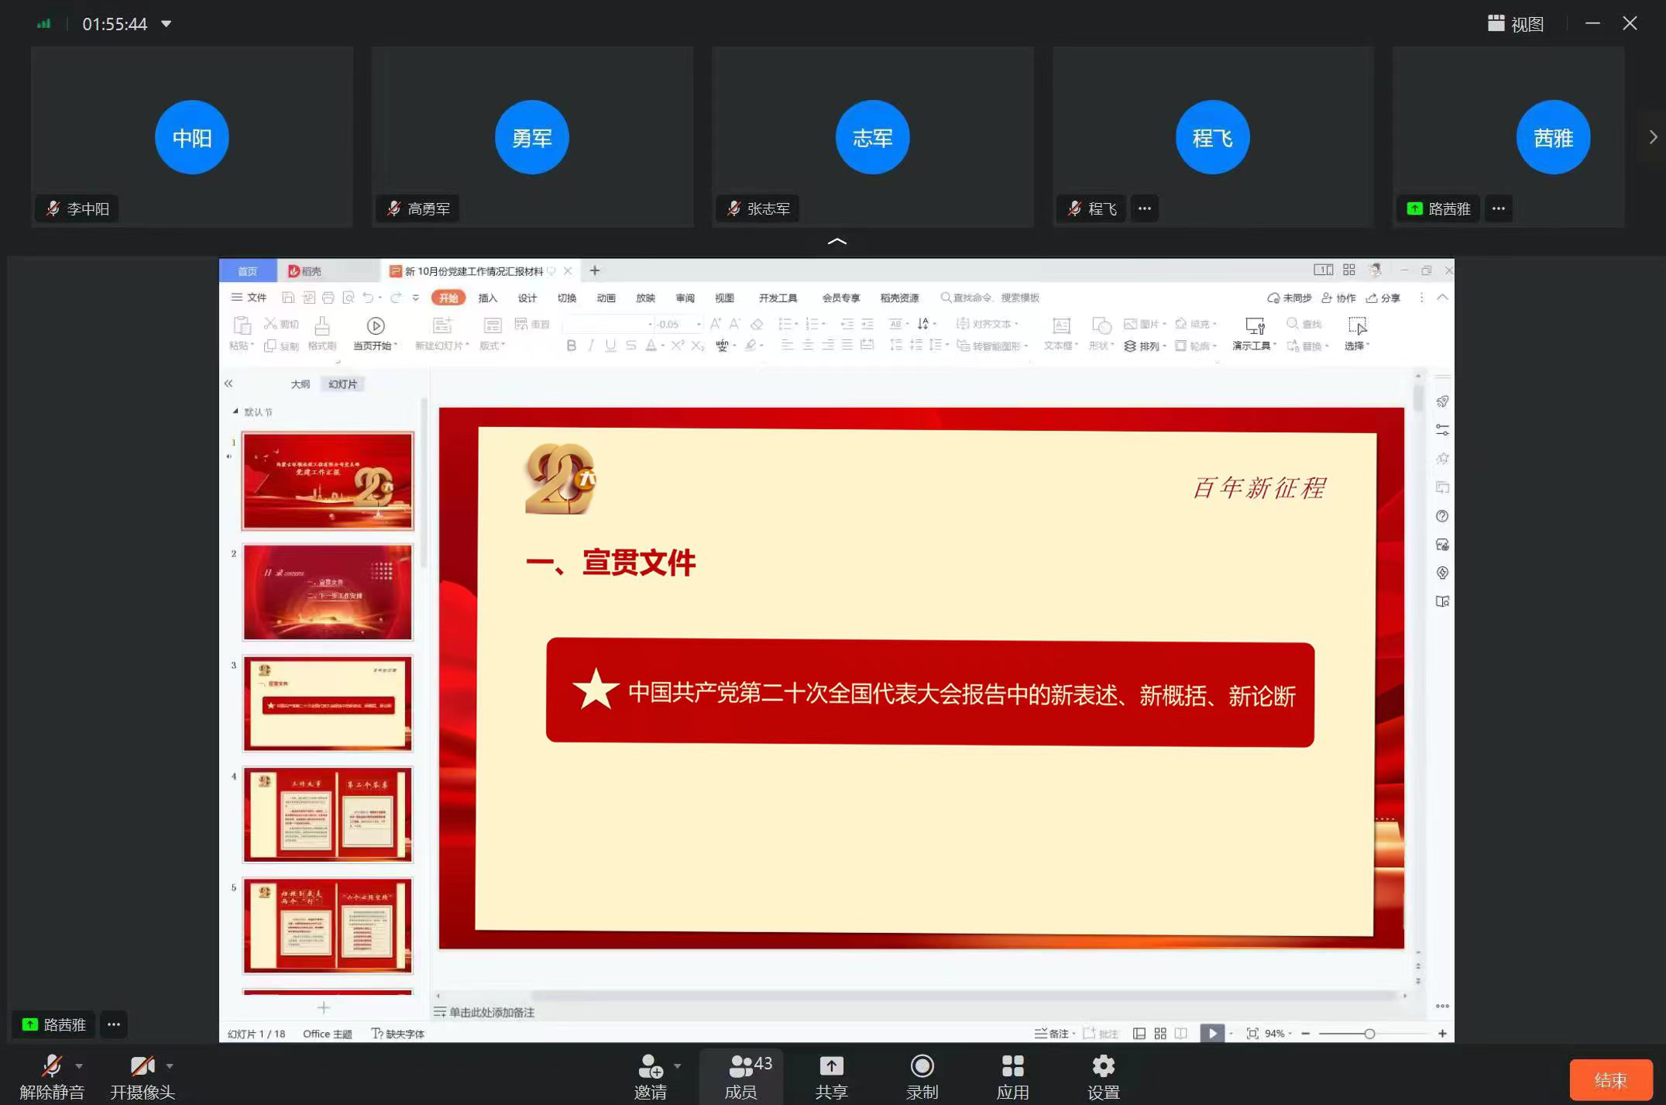1666x1105 pixels.
Task: Open the 演示工具 presentation tools icon
Action: coord(1255,326)
